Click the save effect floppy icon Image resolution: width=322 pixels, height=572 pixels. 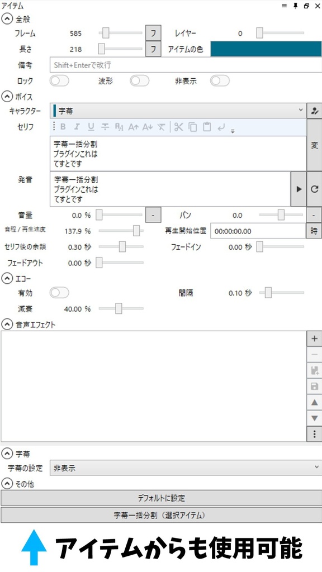[x=314, y=387]
